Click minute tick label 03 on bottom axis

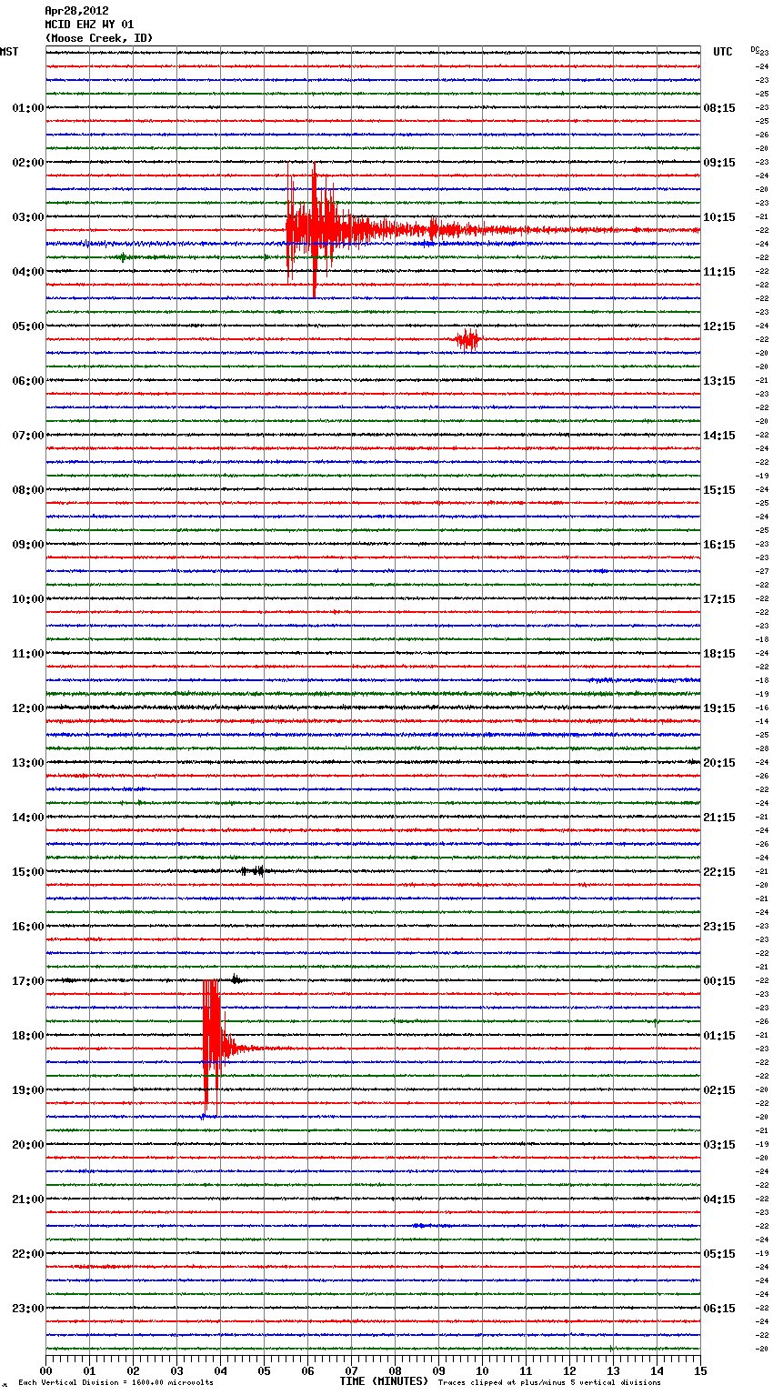176,1370
